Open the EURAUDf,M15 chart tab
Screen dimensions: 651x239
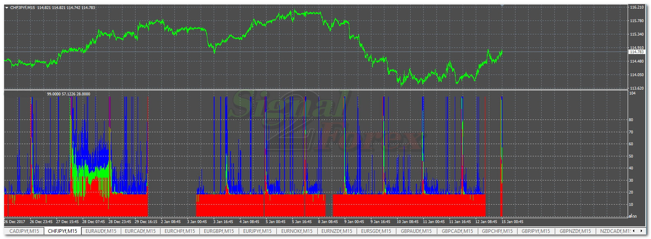(x=101, y=231)
